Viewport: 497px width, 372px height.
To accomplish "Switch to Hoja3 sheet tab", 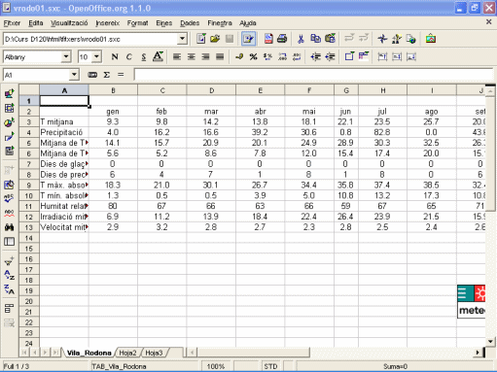I will pos(154,353).
